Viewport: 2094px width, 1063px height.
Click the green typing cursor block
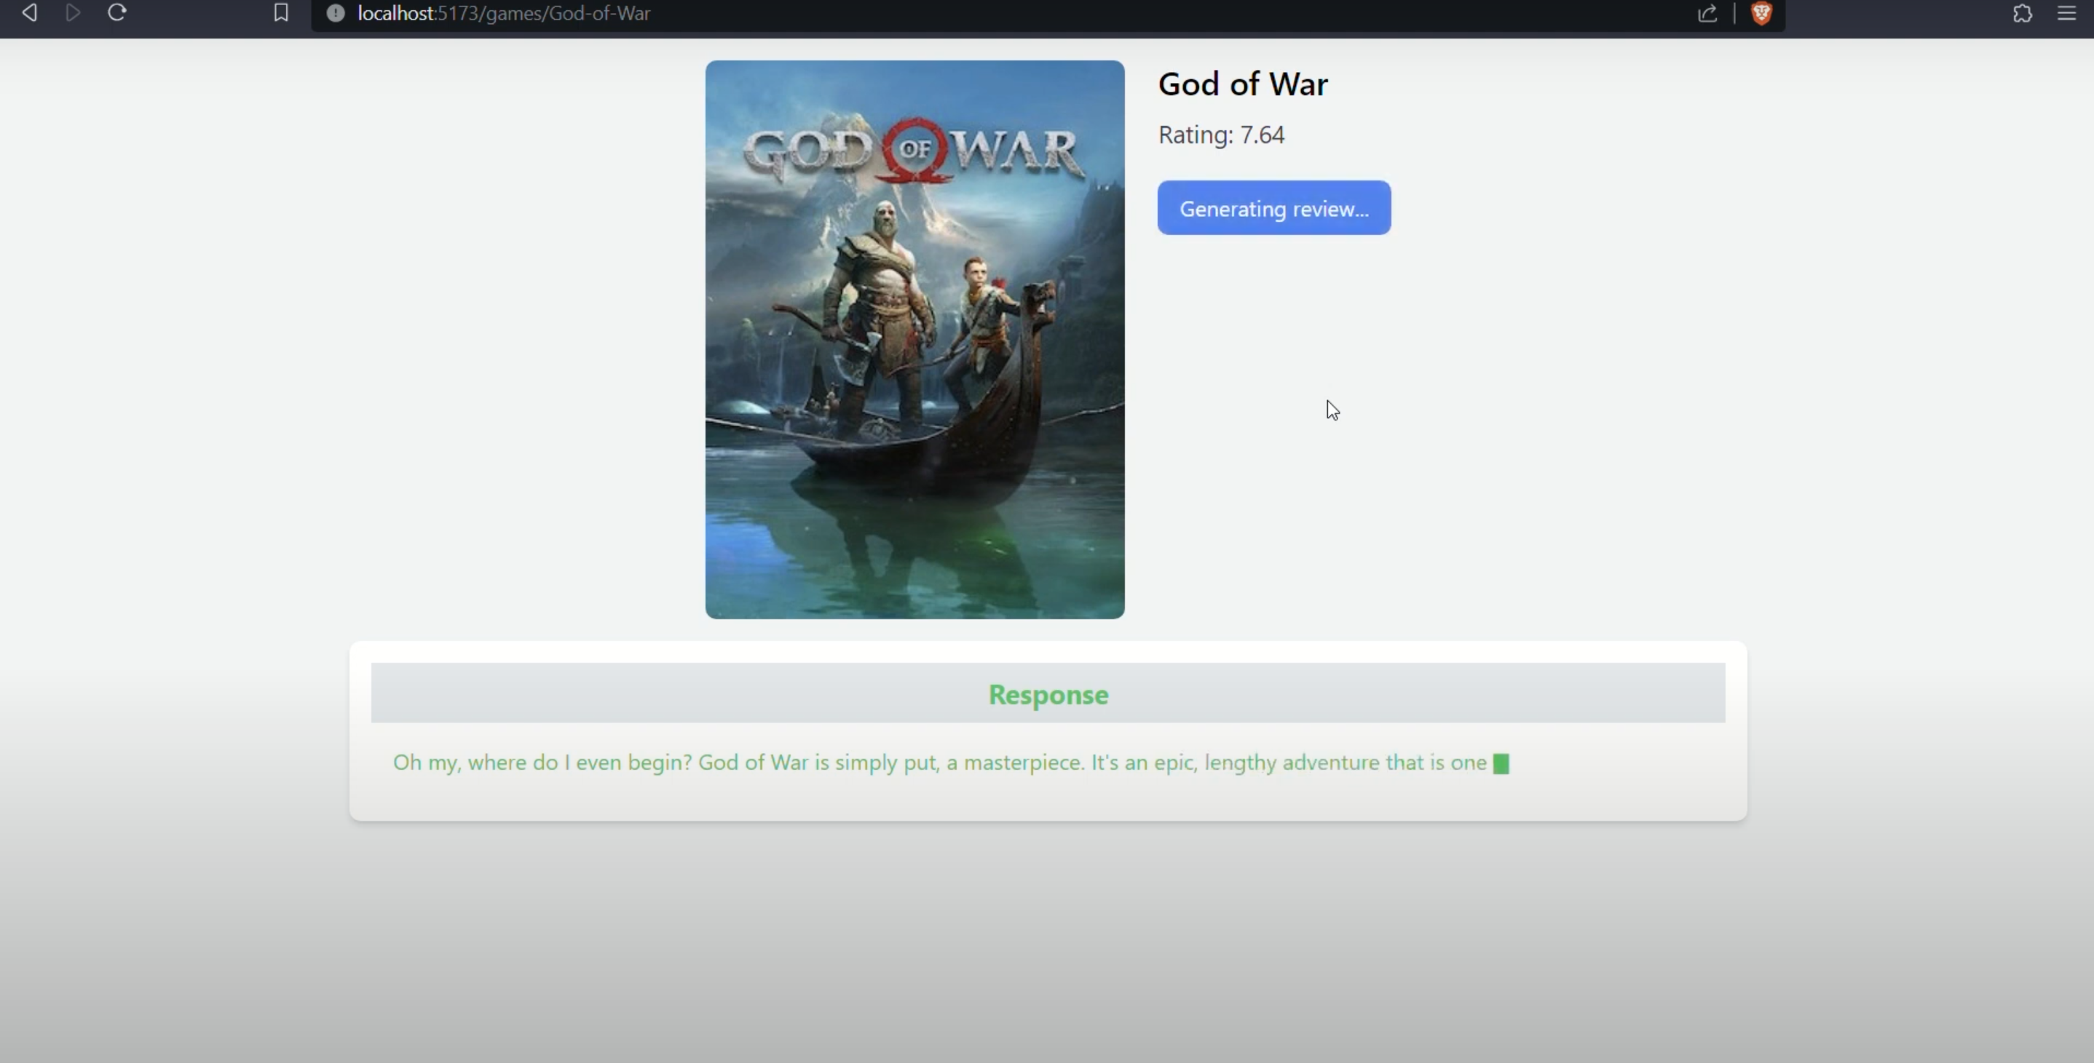tap(1501, 763)
